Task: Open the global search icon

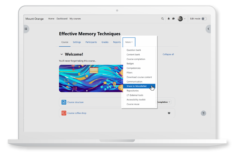Action: click(163, 19)
